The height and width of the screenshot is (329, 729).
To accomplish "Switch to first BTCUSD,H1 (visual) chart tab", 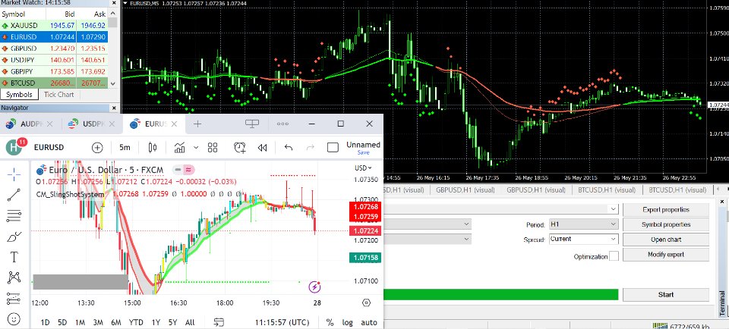I will click(x=606, y=190).
